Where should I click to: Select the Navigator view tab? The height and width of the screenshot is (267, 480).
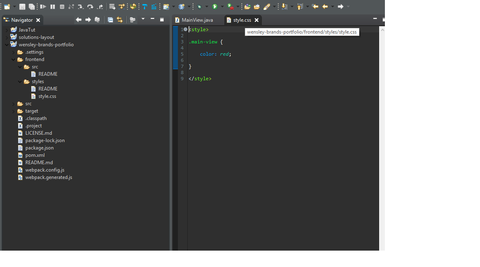(22, 20)
